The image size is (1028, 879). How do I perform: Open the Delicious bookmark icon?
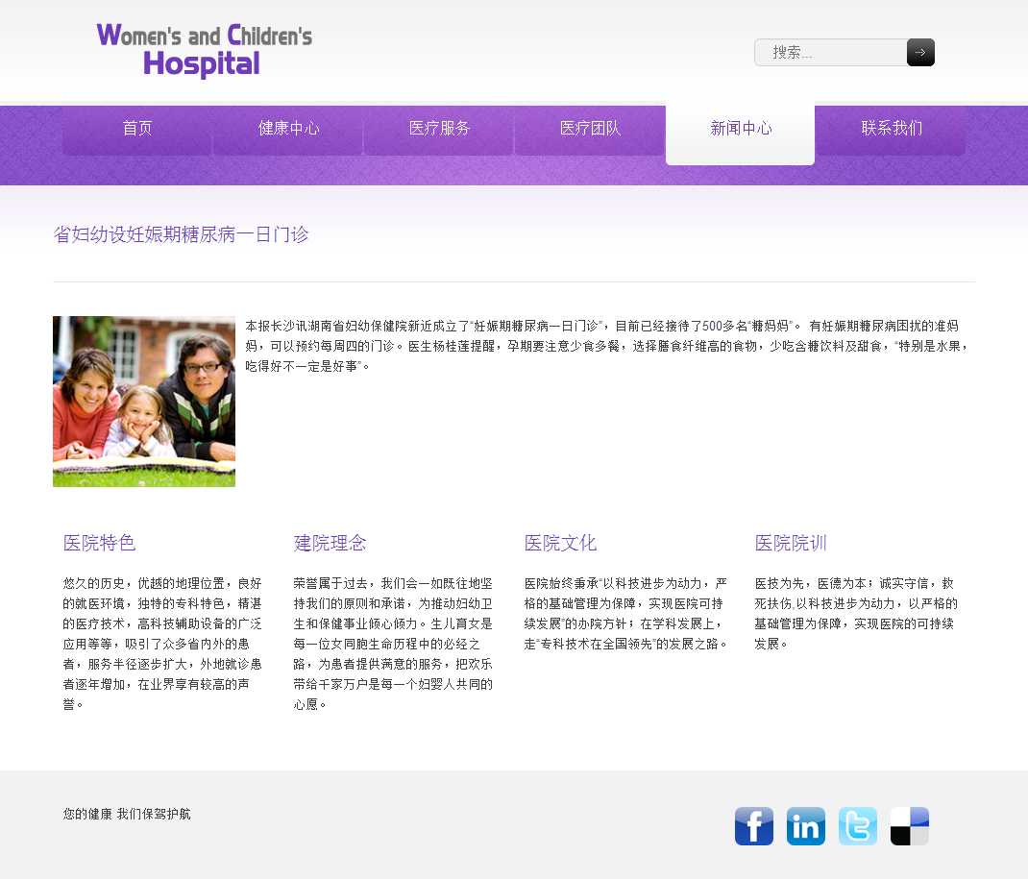909,826
